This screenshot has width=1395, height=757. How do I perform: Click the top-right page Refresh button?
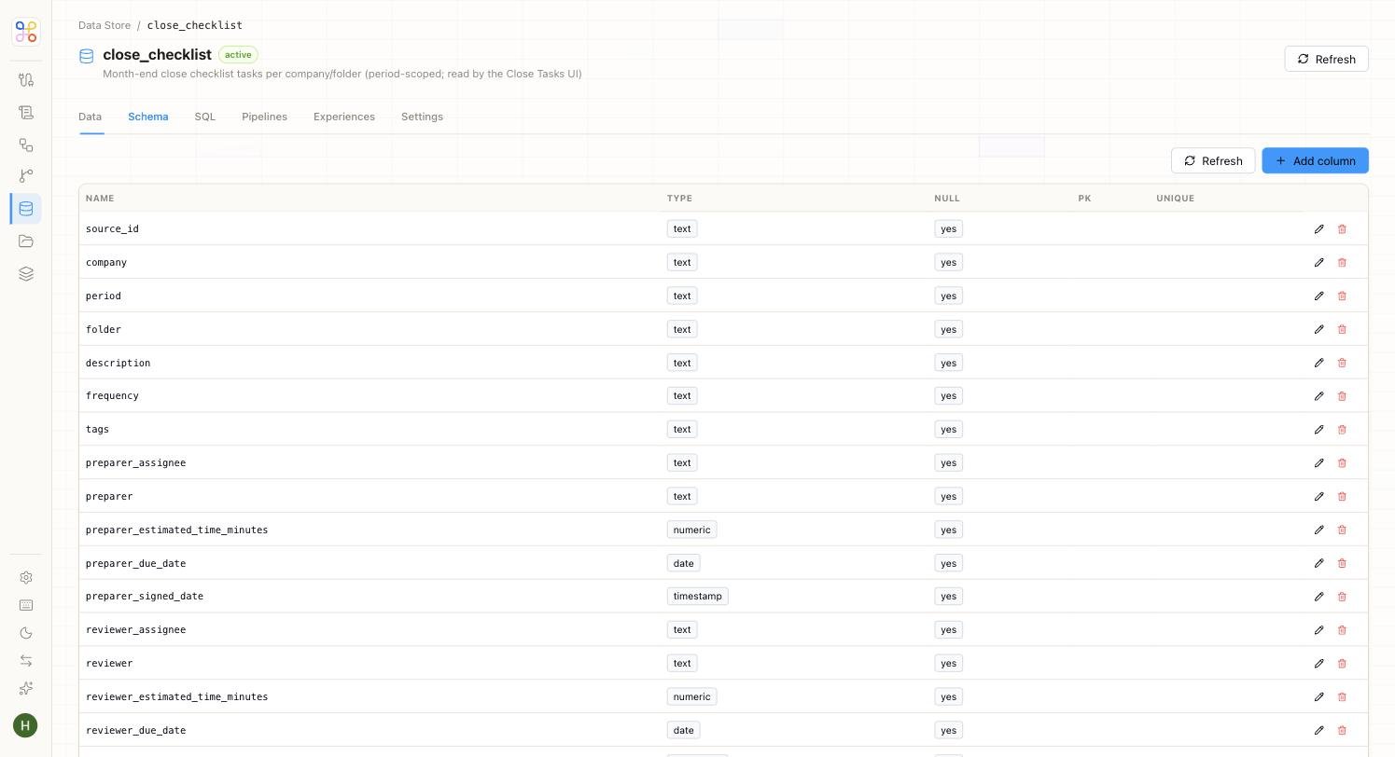(x=1326, y=59)
